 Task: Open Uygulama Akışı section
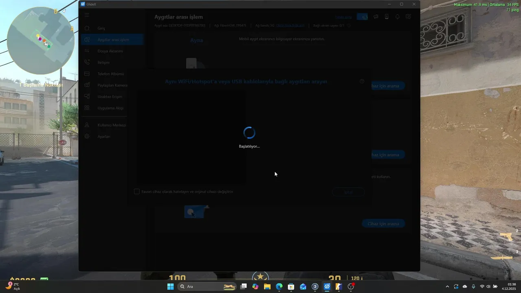[112, 108]
